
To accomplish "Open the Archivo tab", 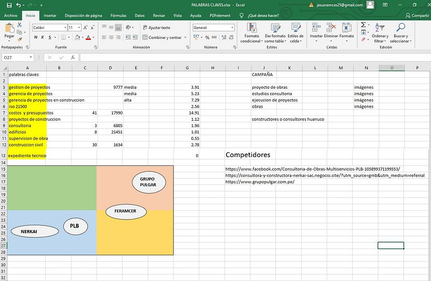I will (11, 15).
